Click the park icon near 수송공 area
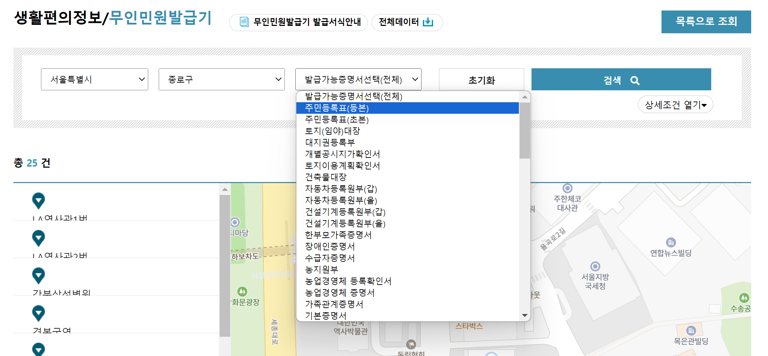This screenshot has height=356, width=768. [x=745, y=298]
